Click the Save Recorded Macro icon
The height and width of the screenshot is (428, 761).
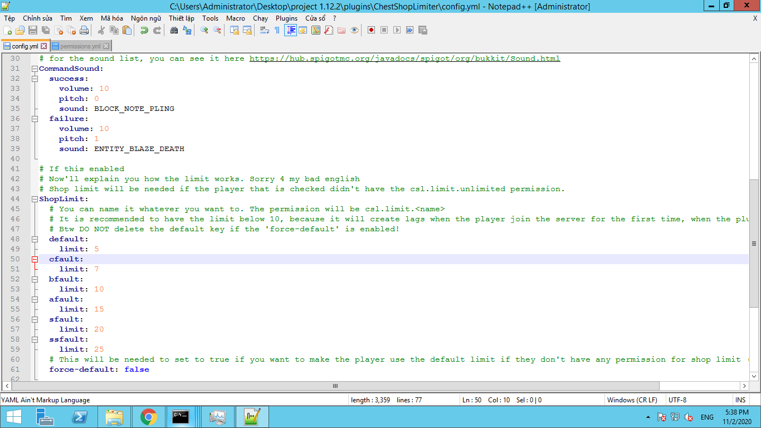(x=423, y=30)
